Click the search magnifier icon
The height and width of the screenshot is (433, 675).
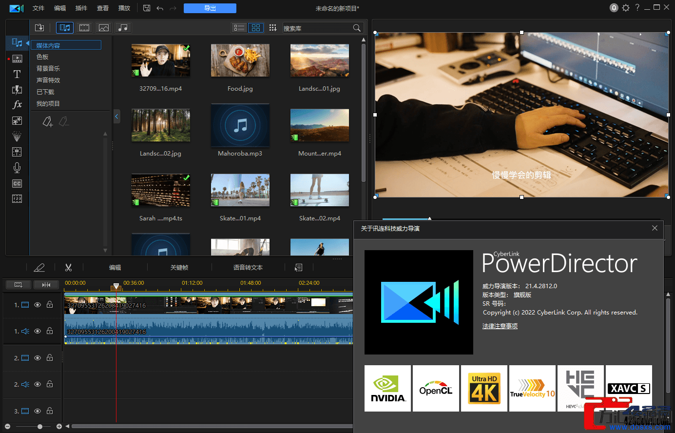coord(357,28)
